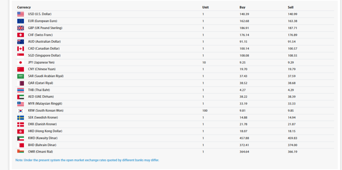Click the European Euro flag icon
The height and width of the screenshot is (170, 342).
(x=21, y=21)
